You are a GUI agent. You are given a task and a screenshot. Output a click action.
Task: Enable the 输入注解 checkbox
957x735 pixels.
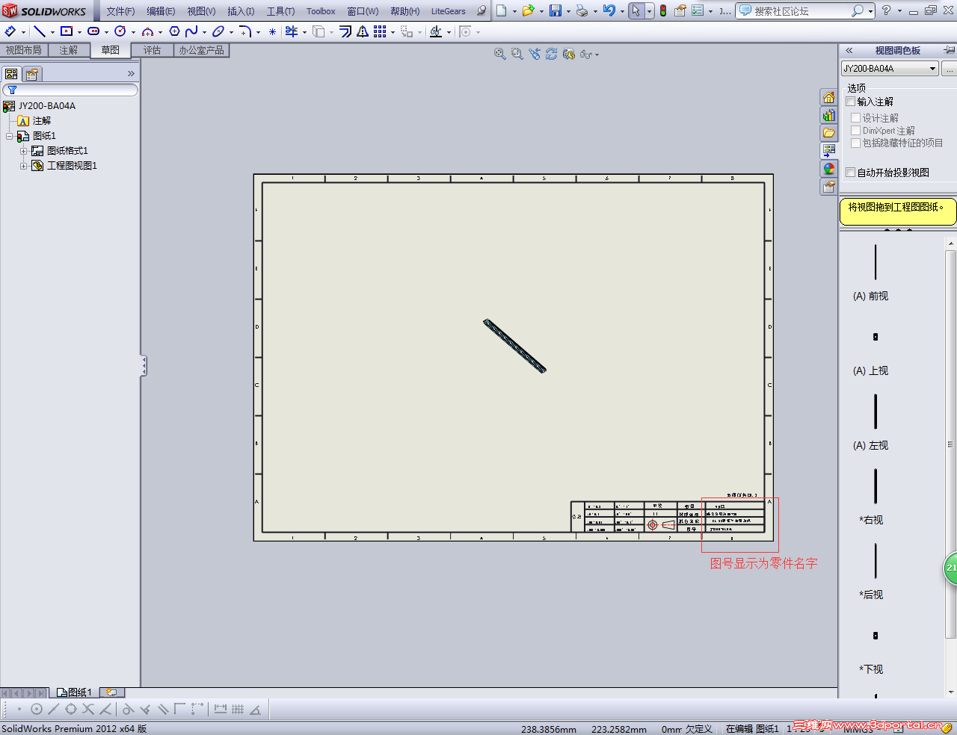click(851, 102)
